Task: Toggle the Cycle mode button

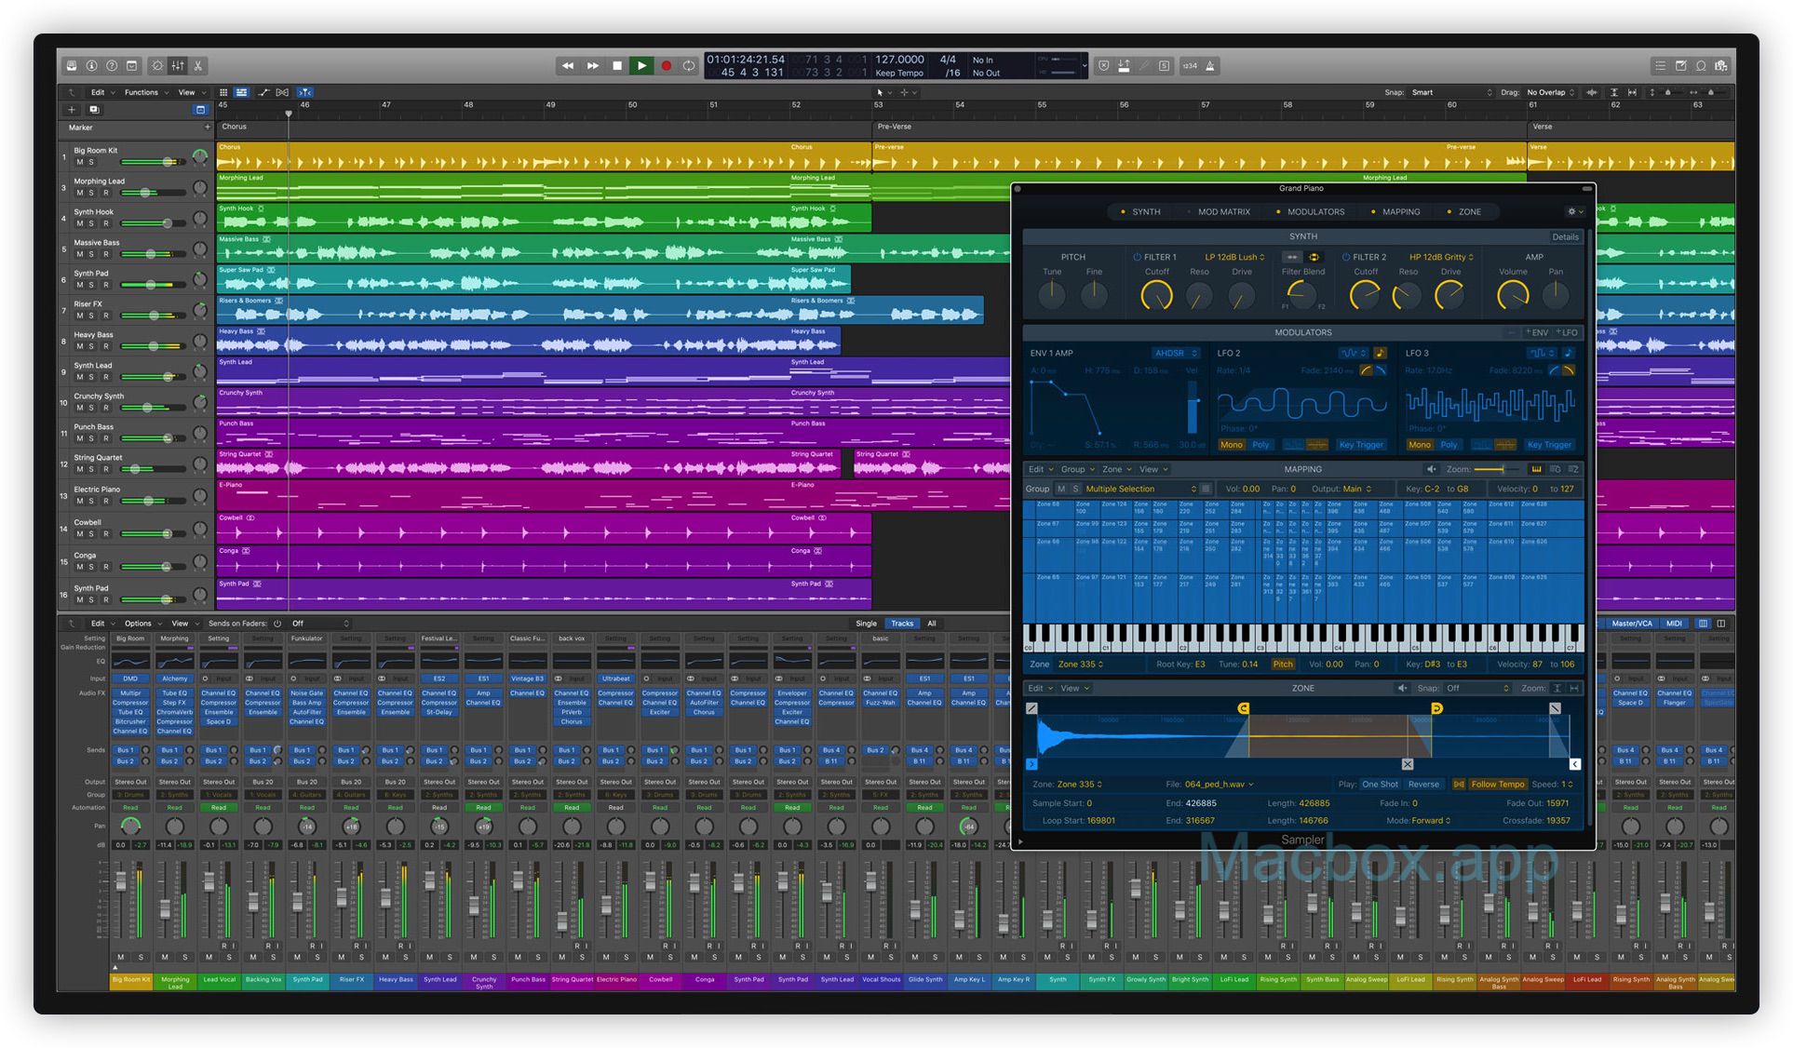Action: pyautogui.click(x=689, y=66)
